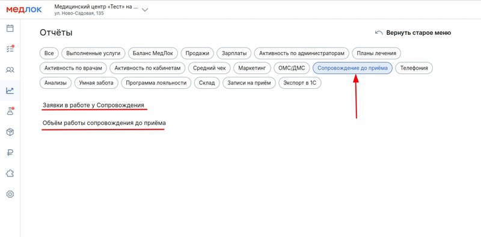Open report Заявки в работе у Сопровождения
Image resolution: width=481 pixels, height=237 pixels.
[94, 105]
